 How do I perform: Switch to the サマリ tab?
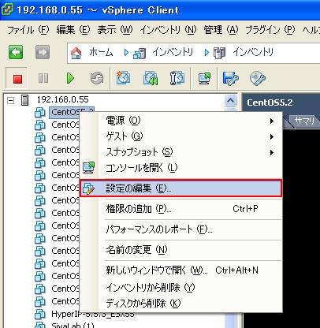[303, 121]
